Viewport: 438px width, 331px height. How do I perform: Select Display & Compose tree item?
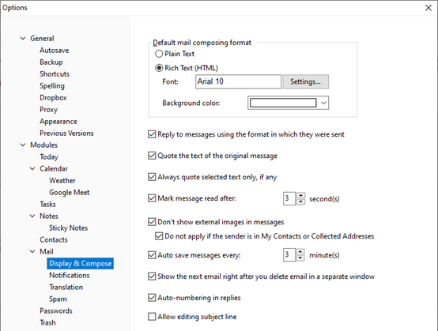(81, 264)
